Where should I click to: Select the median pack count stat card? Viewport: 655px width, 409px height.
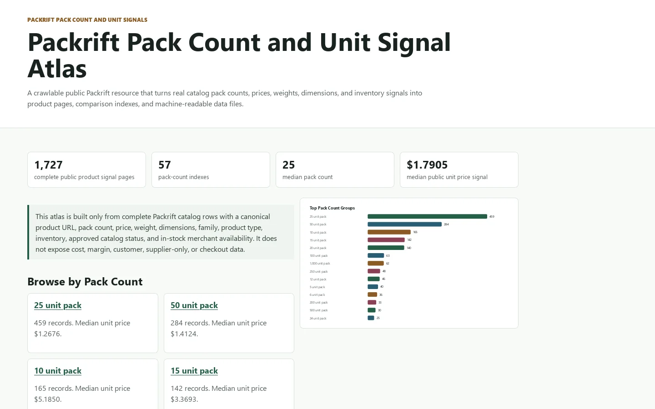point(335,170)
